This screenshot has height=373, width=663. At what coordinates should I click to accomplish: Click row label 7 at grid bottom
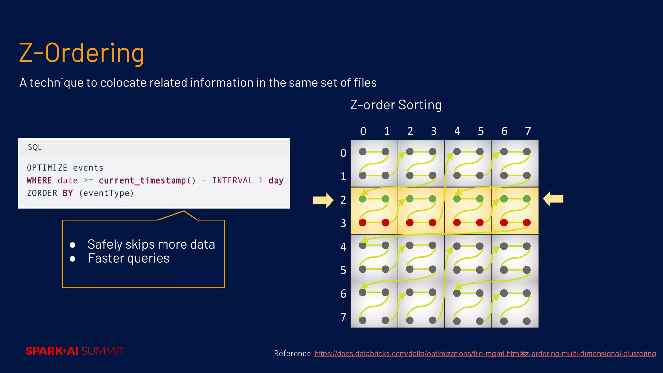[343, 317]
